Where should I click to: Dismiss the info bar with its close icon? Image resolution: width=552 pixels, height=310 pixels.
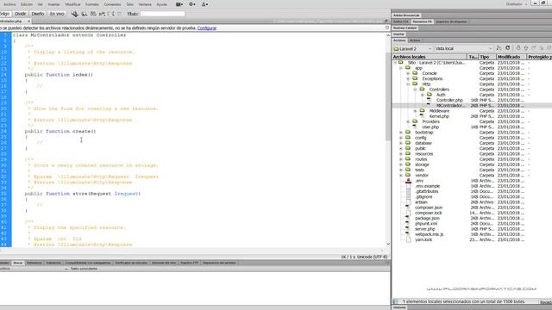point(387,28)
